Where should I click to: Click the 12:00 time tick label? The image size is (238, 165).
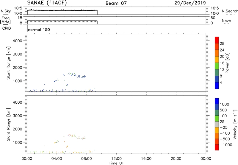click(116, 159)
